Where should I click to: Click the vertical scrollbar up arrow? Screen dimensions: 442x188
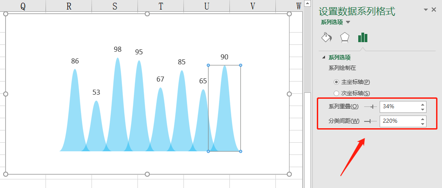(x=307, y=4)
